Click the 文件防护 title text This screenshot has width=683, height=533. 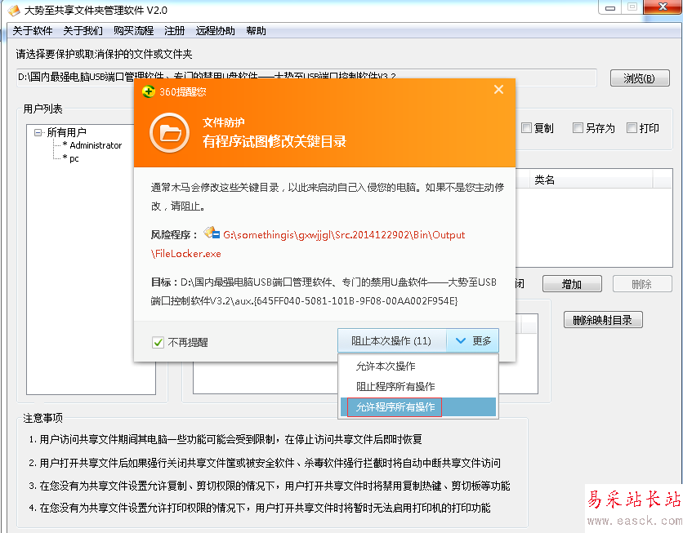[x=224, y=122]
